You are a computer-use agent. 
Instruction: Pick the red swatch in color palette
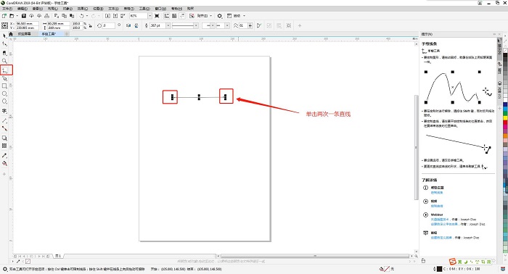click(505, 123)
